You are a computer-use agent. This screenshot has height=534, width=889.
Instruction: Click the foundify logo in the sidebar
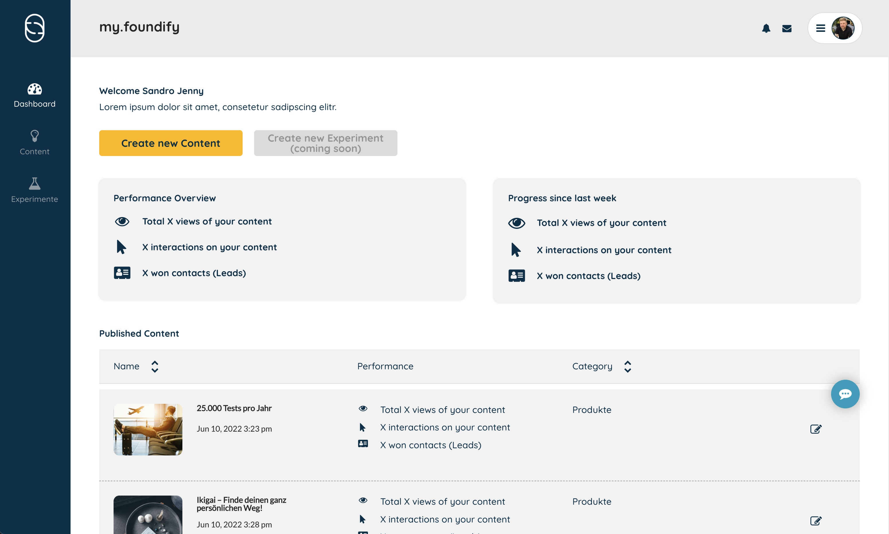click(x=34, y=28)
